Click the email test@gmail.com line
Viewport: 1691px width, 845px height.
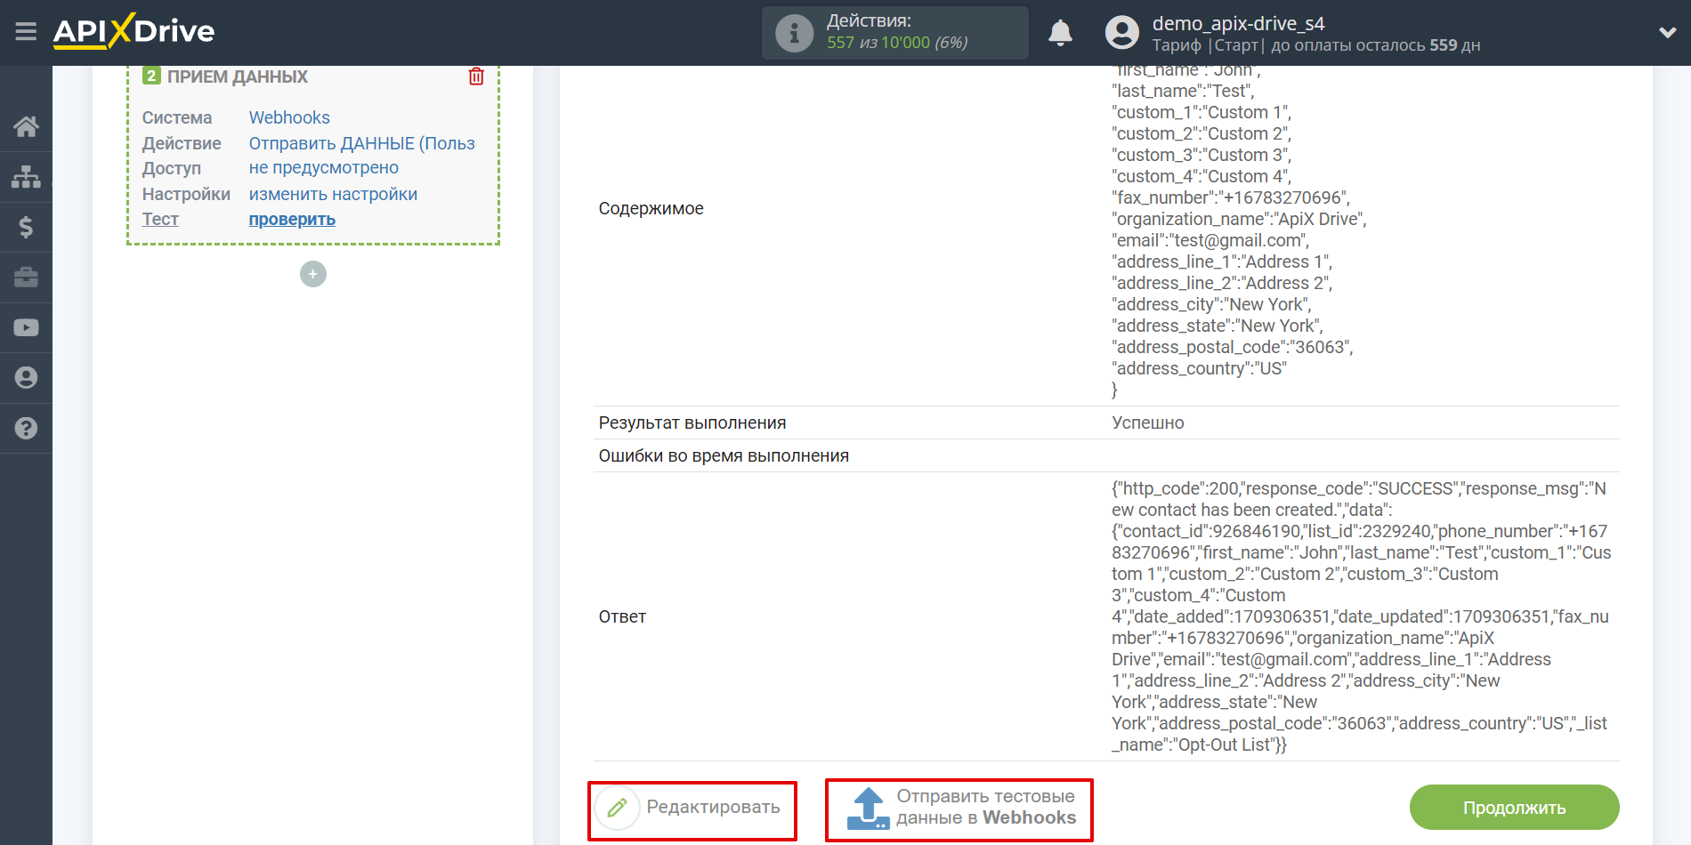pyautogui.click(x=1210, y=240)
